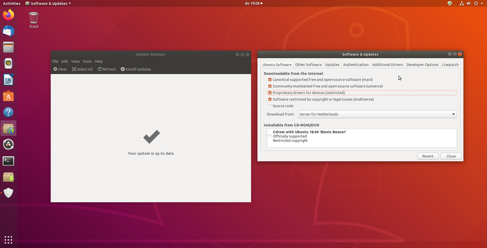The height and width of the screenshot is (248, 487).
Task: Open the power menu icon
Action: tap(477, 3)
